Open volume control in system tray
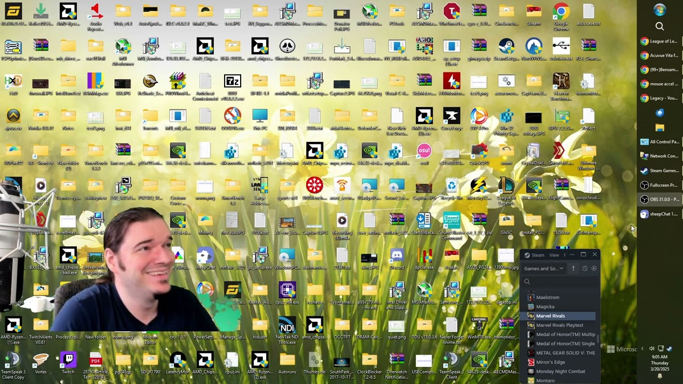The width and height of the screenshot is (683, 384). tap(652, 349)
